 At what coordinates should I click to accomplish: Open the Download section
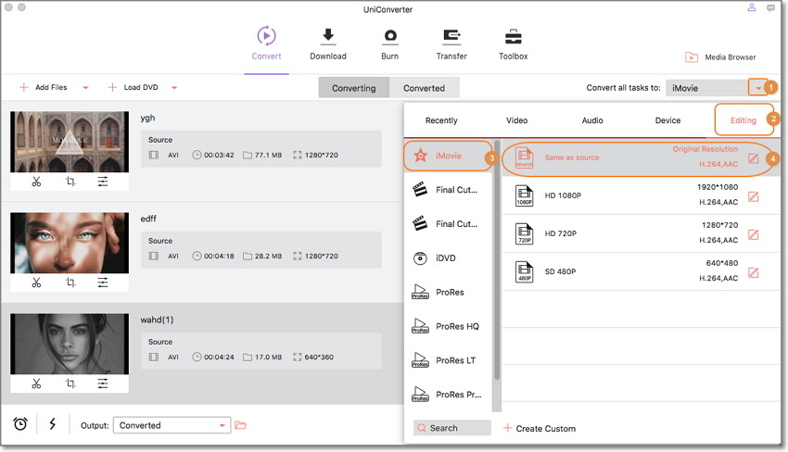[327, 44]
